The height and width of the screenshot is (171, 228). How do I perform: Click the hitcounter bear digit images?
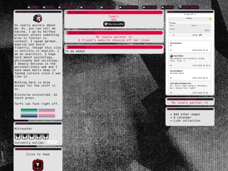click(32, 136)
